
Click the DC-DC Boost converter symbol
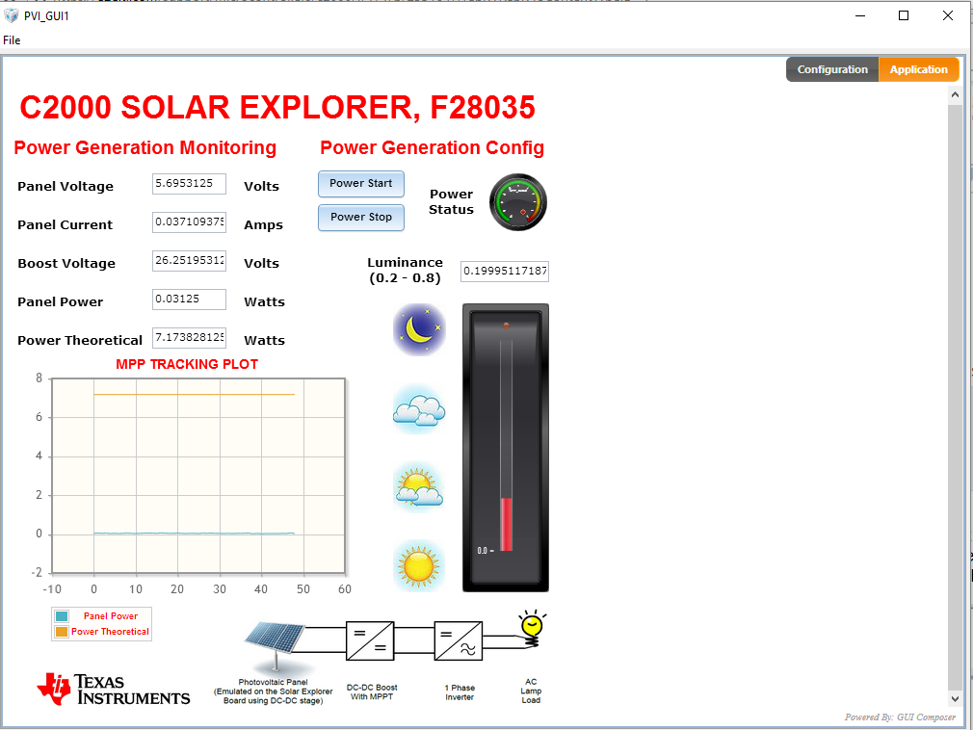(x=370, y=640)
